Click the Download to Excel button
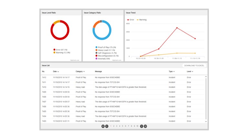Image resolution: width=248 pixels, height=139 pixels. point(194,66)
